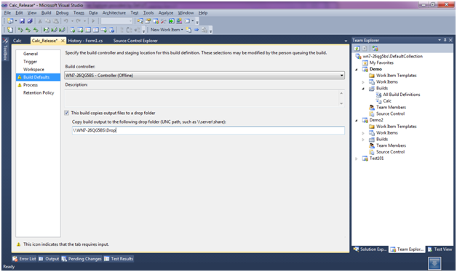Click the Team Explorer Refresh icon
Screen dimensions: 457x272
[357, 48]
